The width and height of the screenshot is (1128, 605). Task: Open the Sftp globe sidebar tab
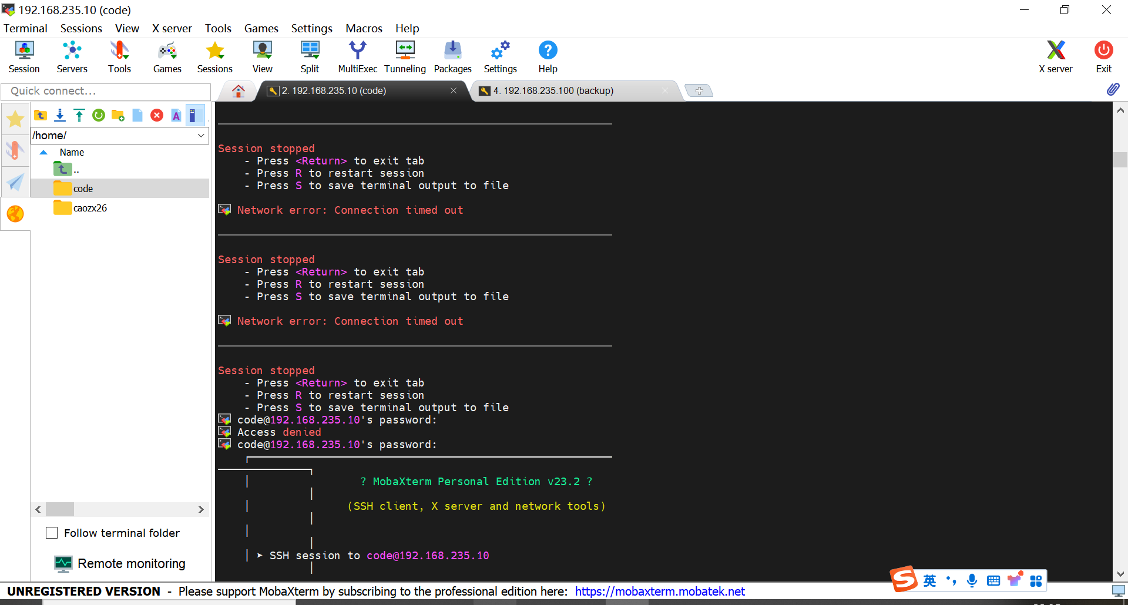[15, 214]
